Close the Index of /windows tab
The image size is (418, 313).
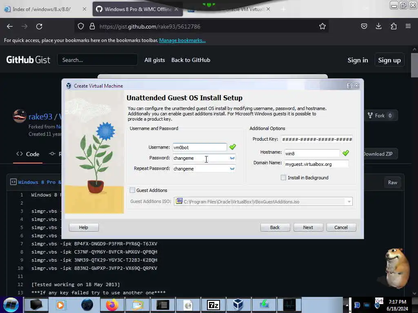84,9
